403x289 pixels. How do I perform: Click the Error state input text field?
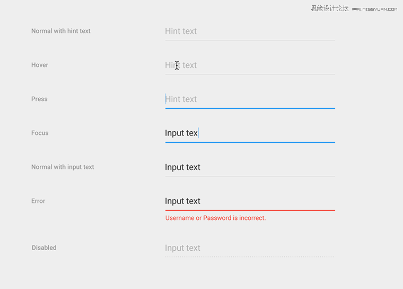[x=250, y=202]
